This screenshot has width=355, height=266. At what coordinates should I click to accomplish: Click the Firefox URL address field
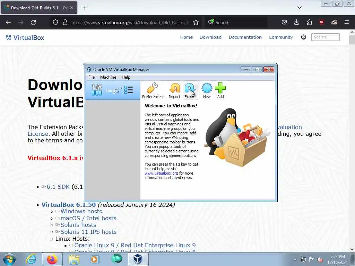tap(130, 23)
